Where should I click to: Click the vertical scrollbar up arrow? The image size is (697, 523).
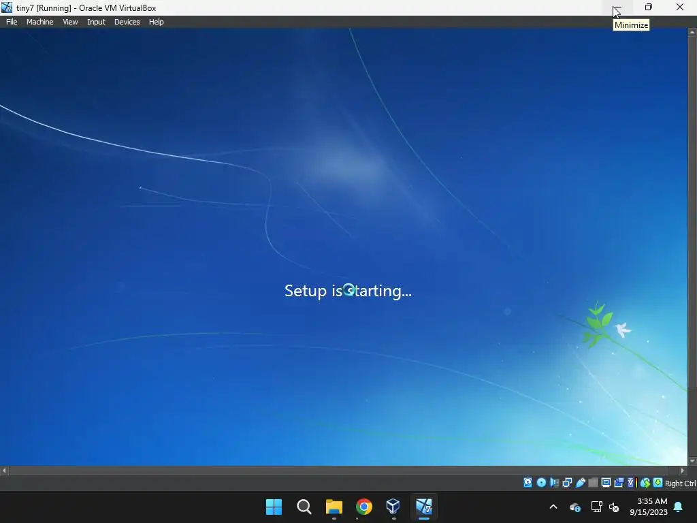tap(692, 33)
